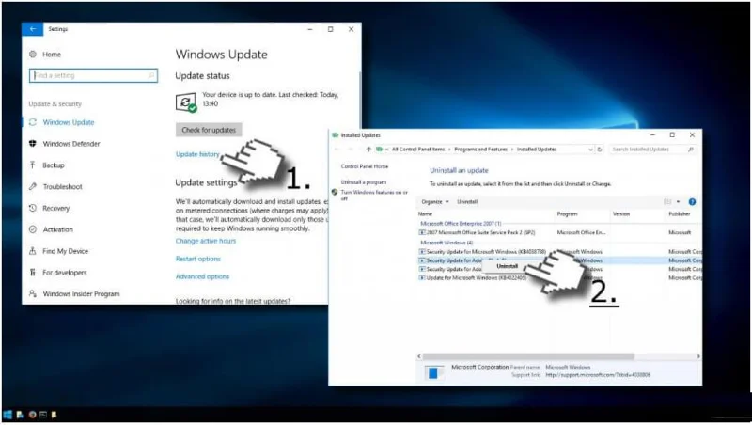Click the Program column header
Viewport: 752px width, 425px height.
click(x=568, y=214)
